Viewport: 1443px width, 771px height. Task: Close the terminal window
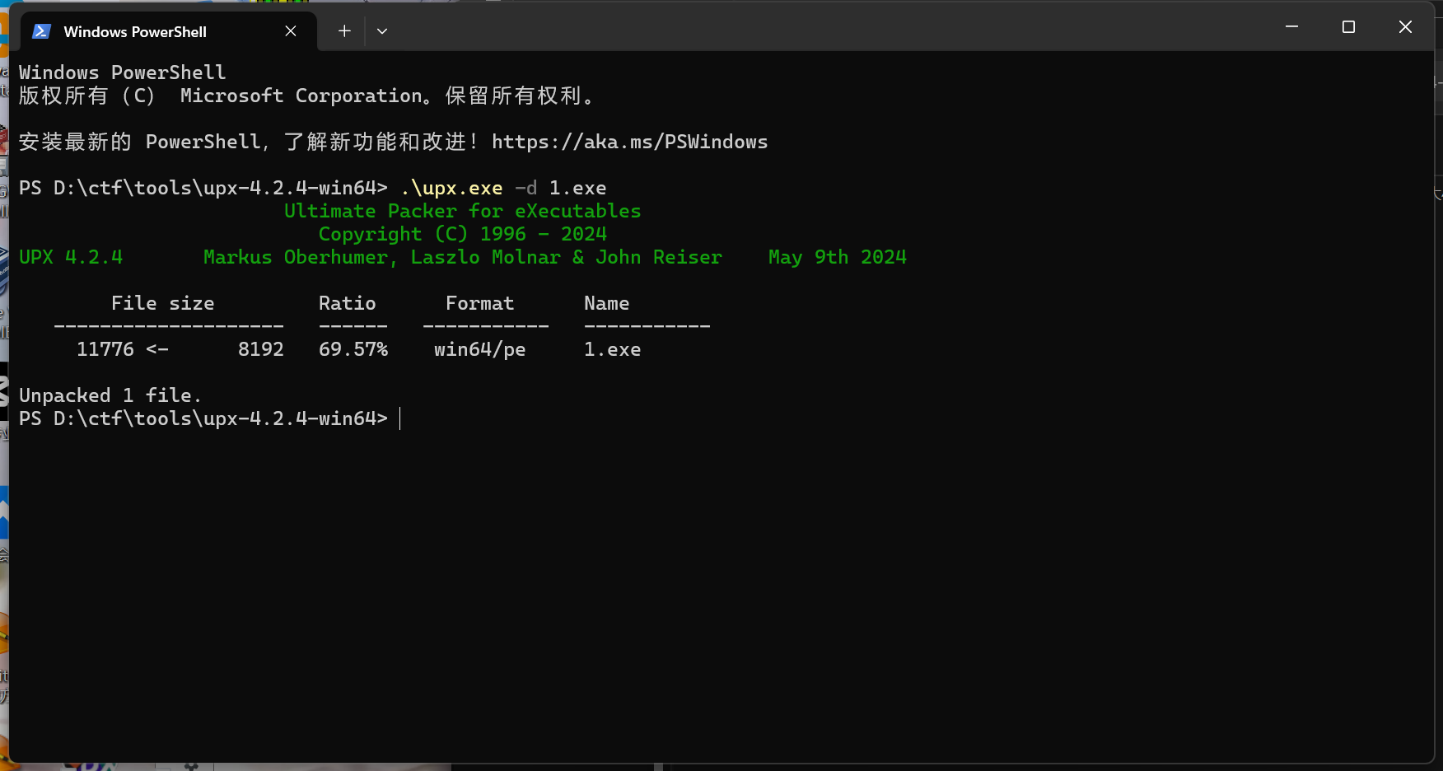pos(1405,27)
